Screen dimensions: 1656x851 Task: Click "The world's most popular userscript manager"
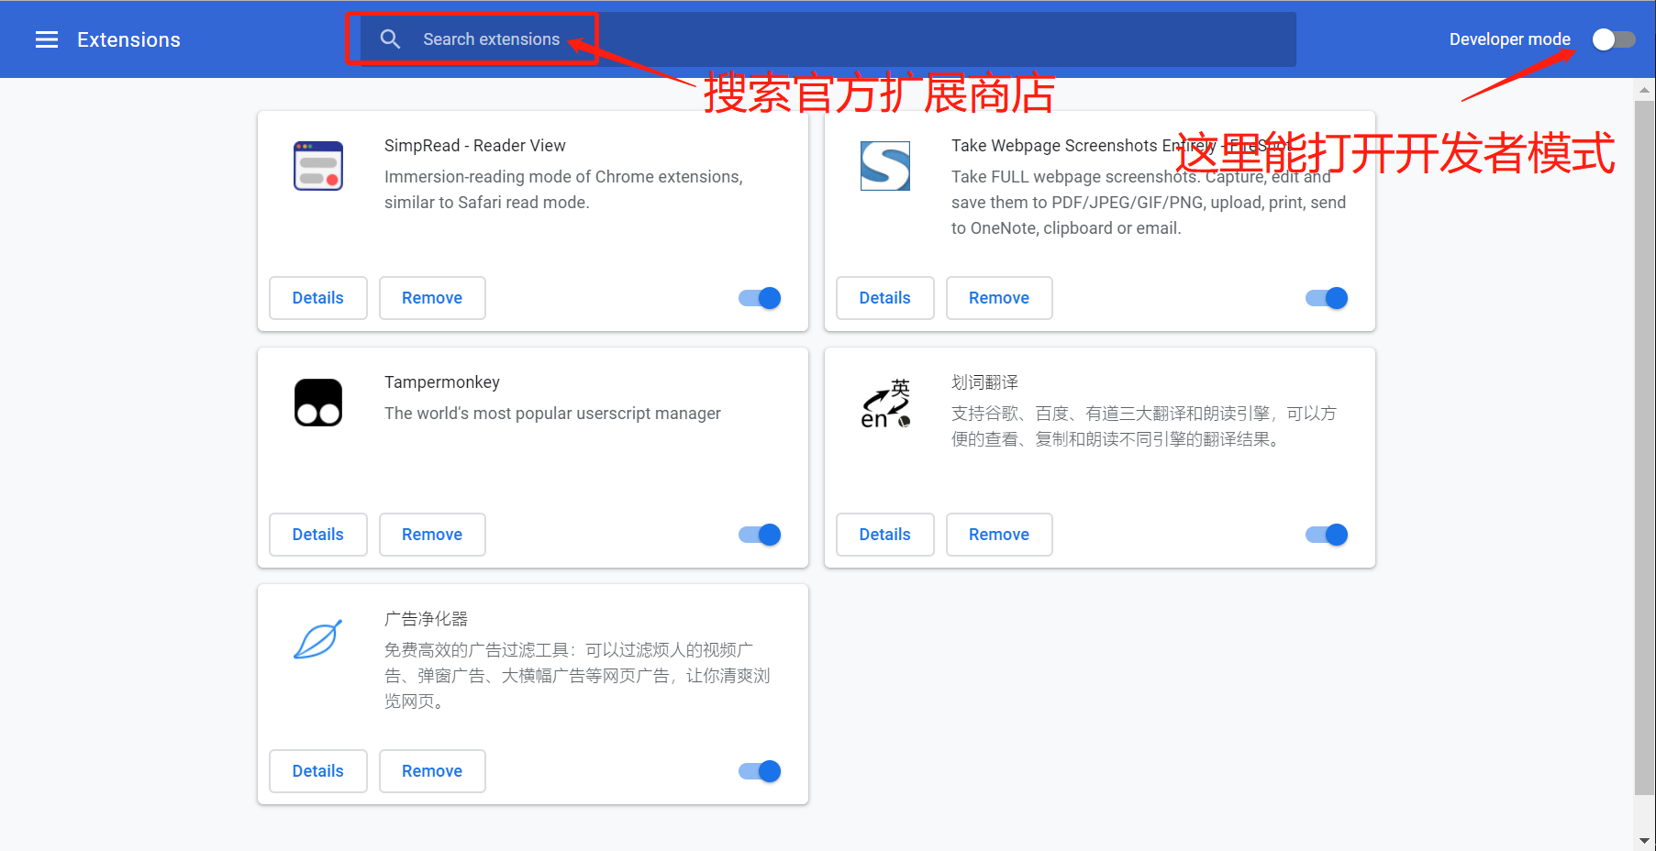tap(552, 414)
